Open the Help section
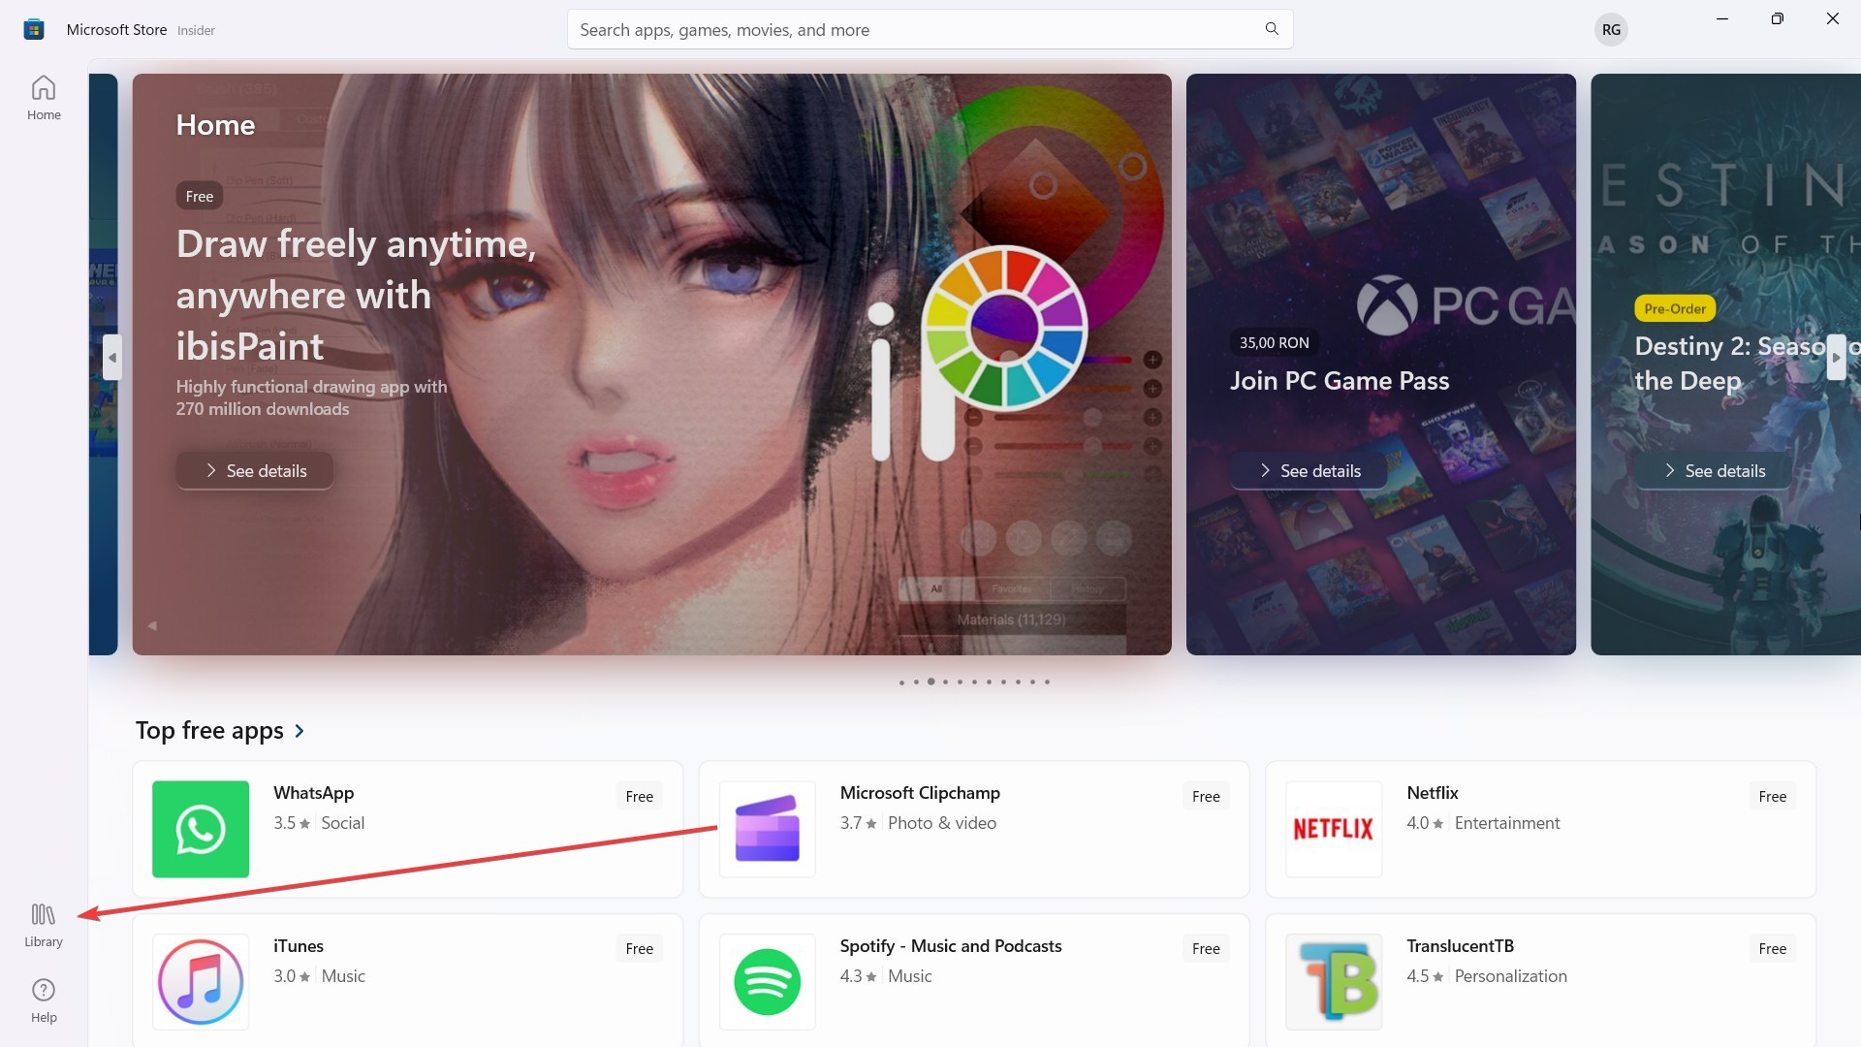Screen dimensions: 1861x1047 [x=44, y=1001]
